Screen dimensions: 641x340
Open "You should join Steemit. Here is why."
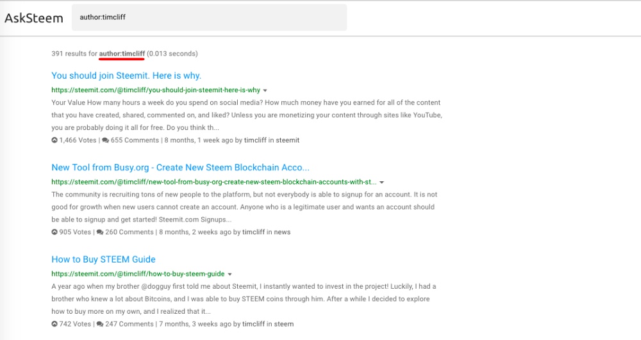pyautogui.click(x=126, y=76)
